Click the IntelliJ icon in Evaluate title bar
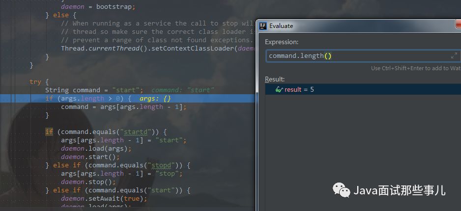Screen dimensions: 461x211 pos(263,26)
